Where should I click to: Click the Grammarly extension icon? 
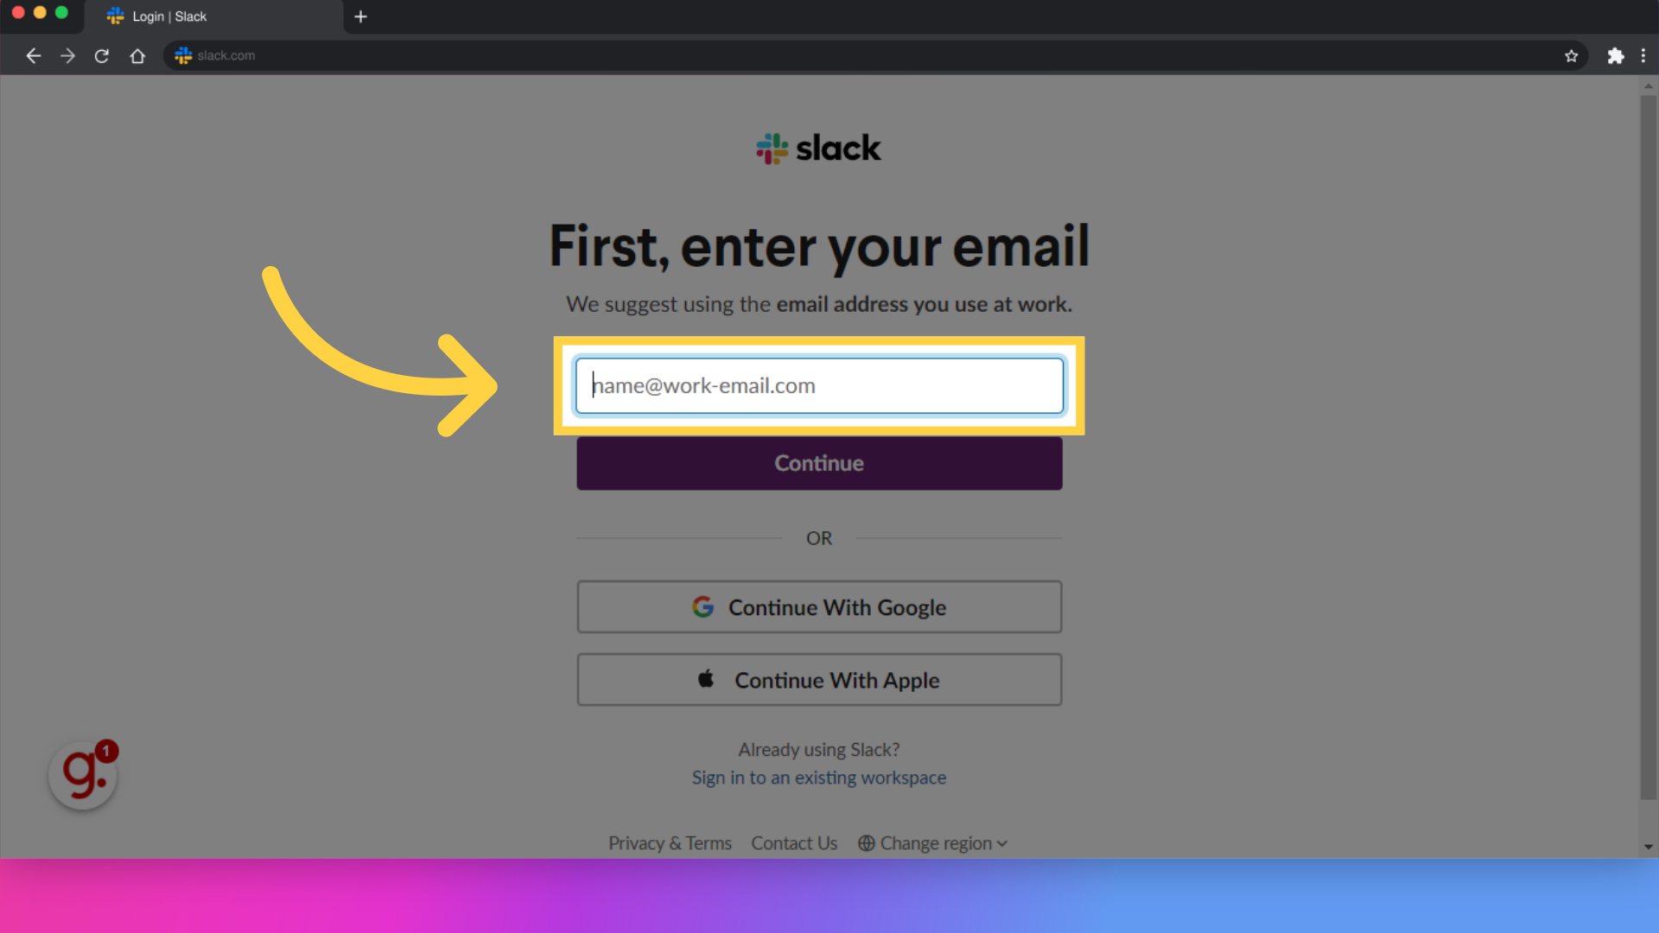point(82,775)
